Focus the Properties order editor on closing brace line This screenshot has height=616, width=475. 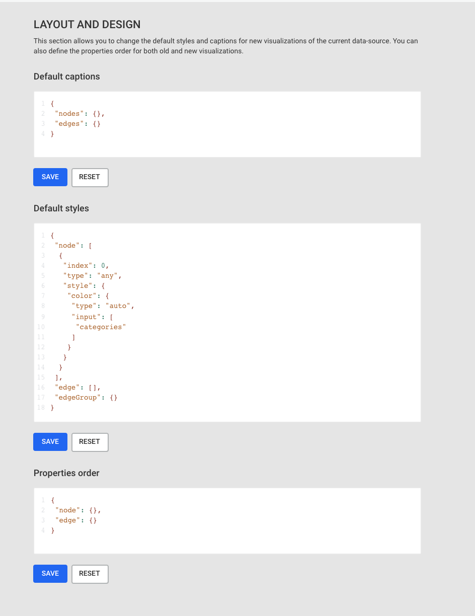52,530
